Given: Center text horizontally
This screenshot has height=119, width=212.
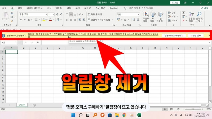Looking at the screenshot, I should pos(71,20).
